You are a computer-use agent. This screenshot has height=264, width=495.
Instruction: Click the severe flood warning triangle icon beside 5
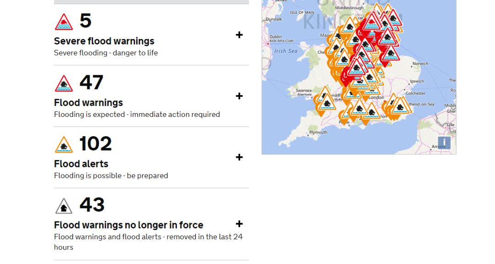point(64,22)
